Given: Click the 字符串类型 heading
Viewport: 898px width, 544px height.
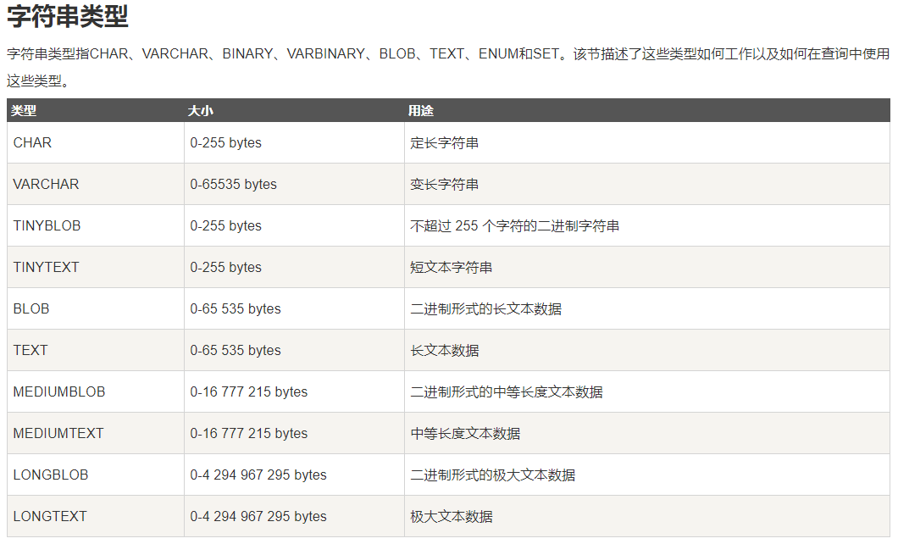Looking at the screenshot, I should tap(68, 16).
